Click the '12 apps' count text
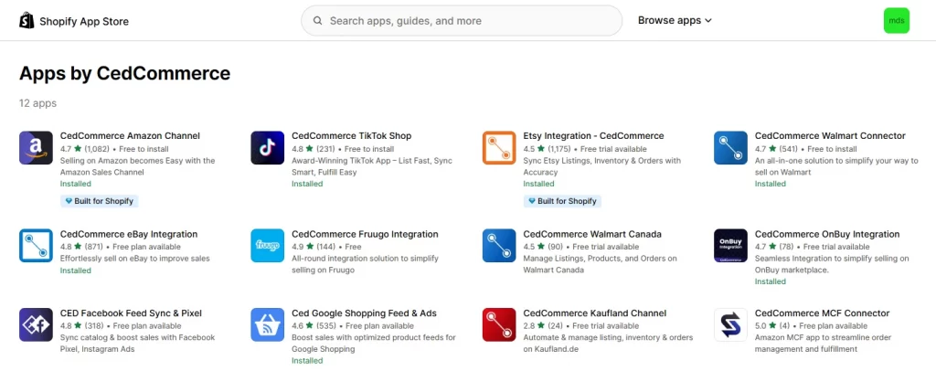Viewport: 936px width, 371px height. click(x=37, y=103)
